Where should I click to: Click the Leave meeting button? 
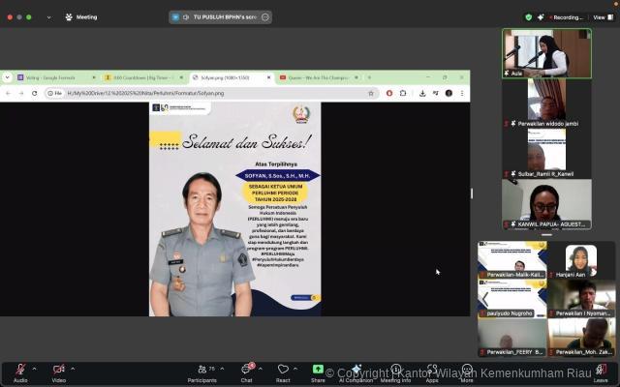(x=601, y=370)
